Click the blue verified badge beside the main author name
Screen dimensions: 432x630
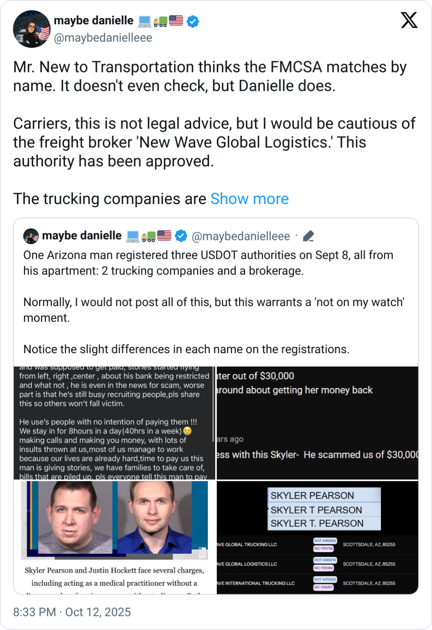[x=192, y=21]
